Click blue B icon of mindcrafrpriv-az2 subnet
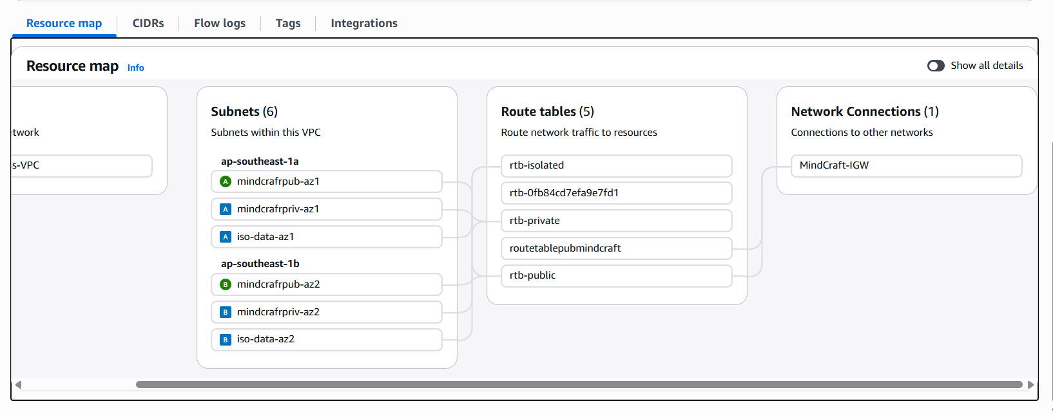The image size is (1053, 417). pos(226,312)
